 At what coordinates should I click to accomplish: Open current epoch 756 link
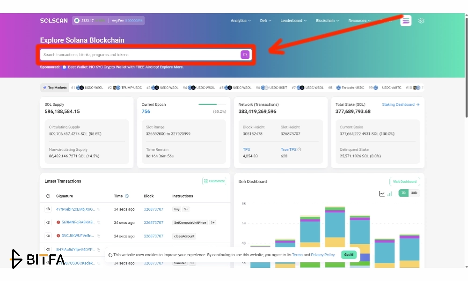tap(146, 111)
